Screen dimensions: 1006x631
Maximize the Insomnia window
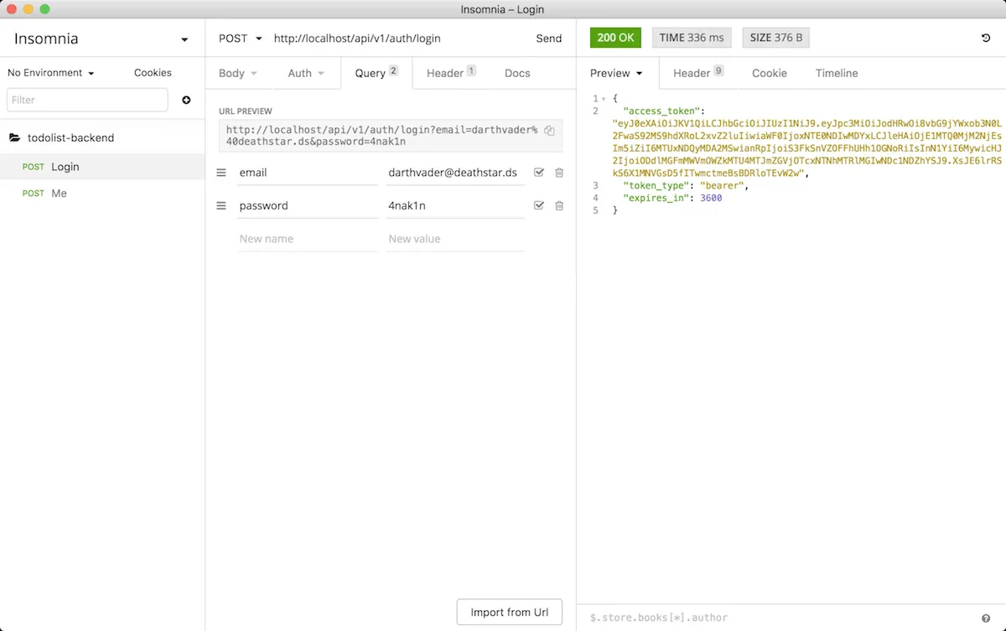coord(45,9)
